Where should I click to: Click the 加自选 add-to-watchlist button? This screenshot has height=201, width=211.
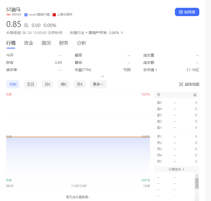187,12
